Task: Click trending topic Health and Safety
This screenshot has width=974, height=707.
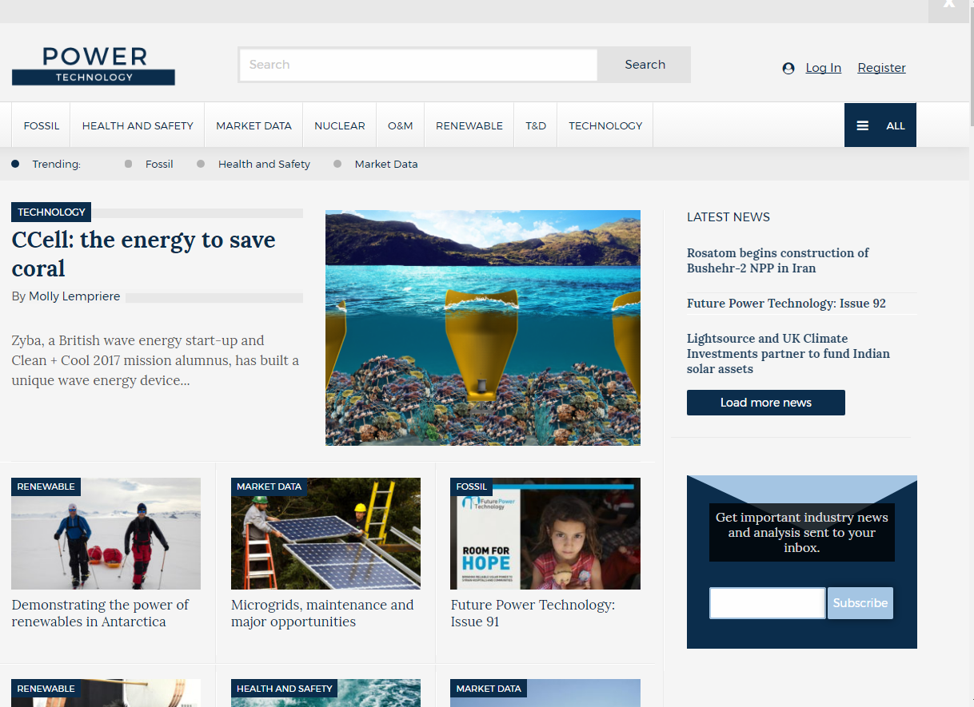Action: tap(264, 164)
